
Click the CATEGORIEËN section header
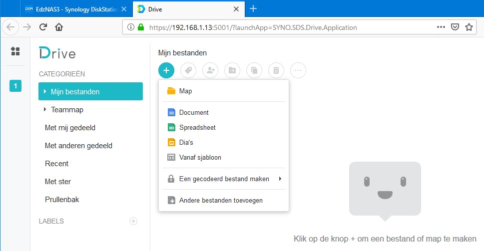click(62, 74)
